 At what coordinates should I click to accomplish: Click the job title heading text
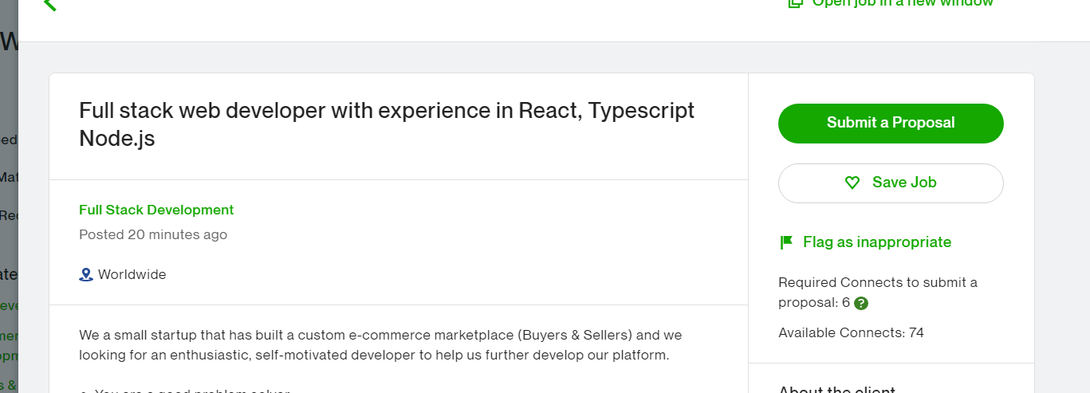click(387, 124)
